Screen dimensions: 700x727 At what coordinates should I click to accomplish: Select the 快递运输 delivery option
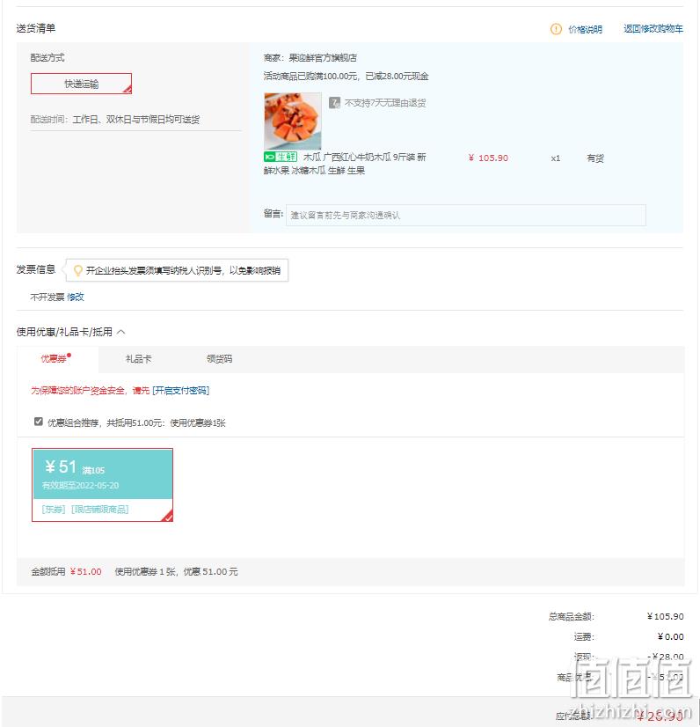point(82,84)
